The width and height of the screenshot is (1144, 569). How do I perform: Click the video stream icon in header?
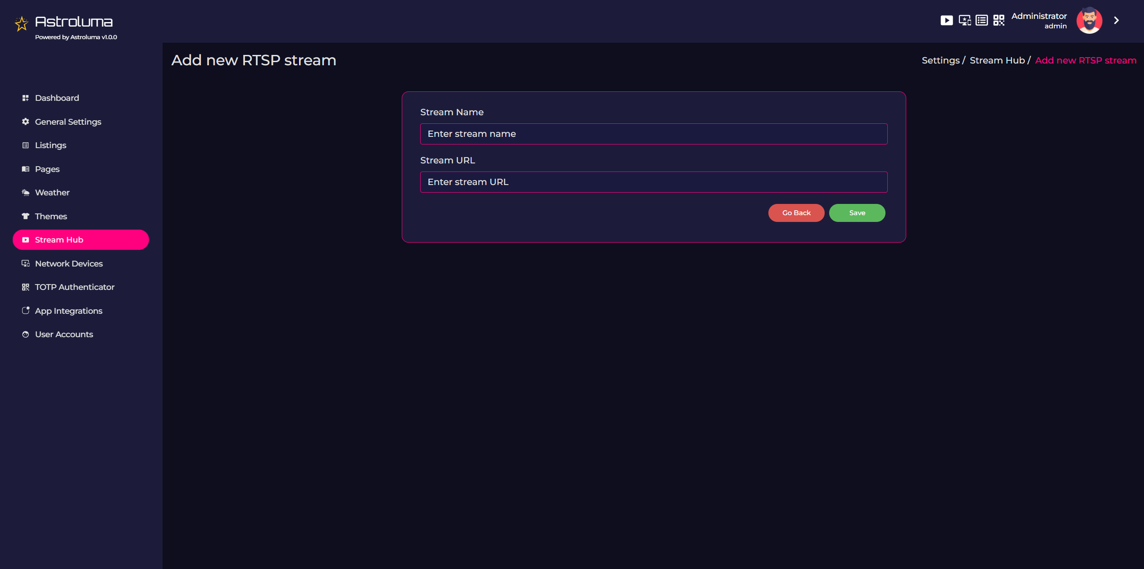tap(946, 20)
